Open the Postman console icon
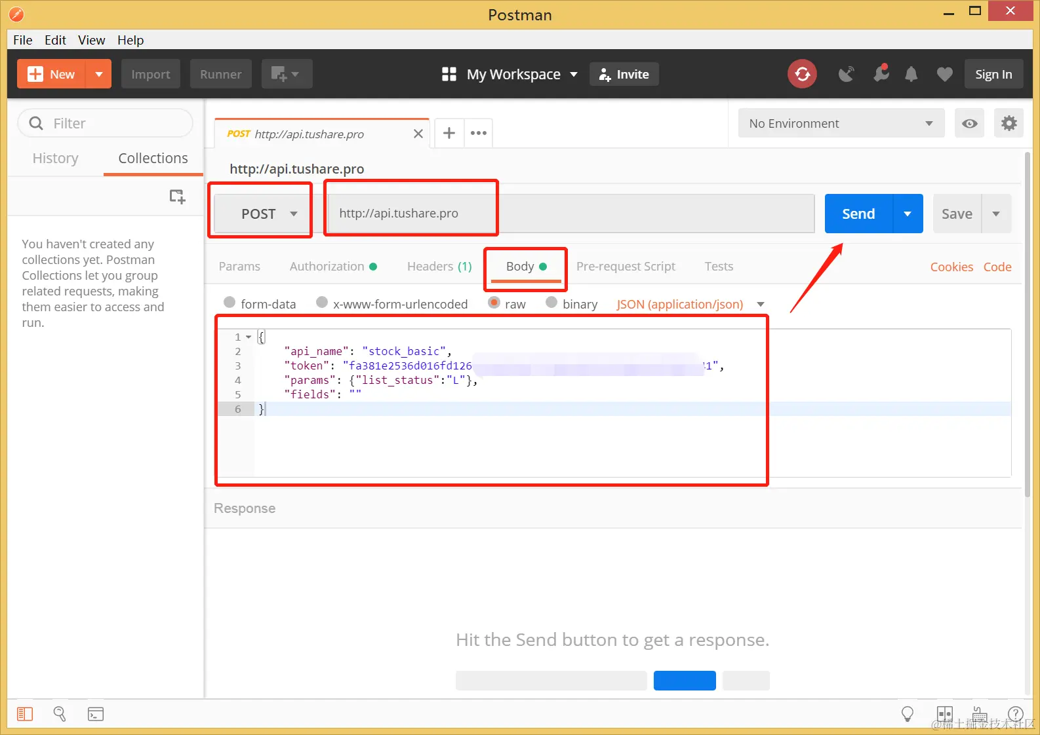 [96, 714]
